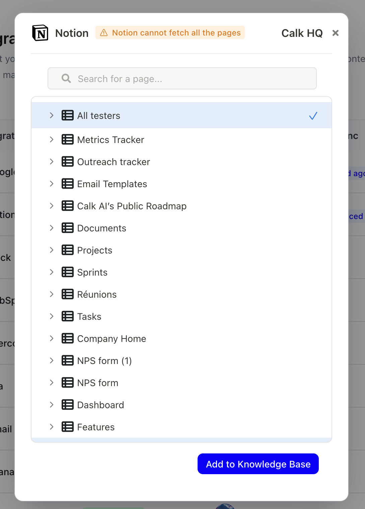Expand the Projects page tree

(52, 250)
